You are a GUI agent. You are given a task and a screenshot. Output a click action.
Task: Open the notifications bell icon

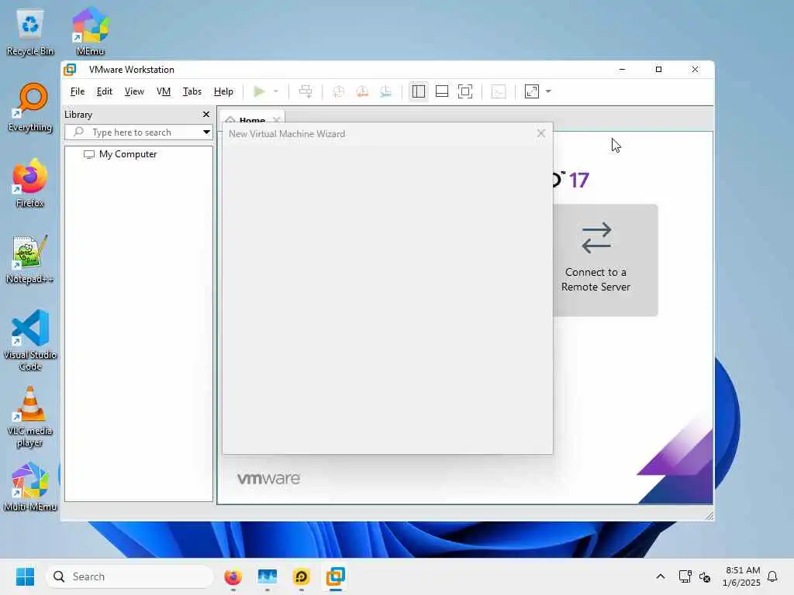tap(772, 576)
